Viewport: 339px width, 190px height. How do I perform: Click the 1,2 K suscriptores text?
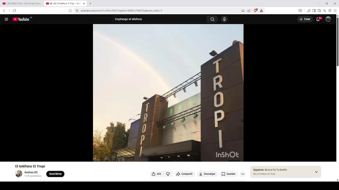click(x=33, y=176)
